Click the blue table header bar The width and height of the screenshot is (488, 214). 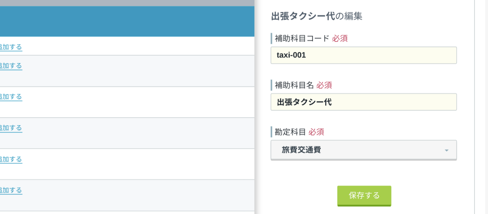coord(127,21)
